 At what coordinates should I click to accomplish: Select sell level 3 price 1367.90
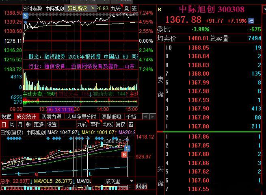point(199,108)
